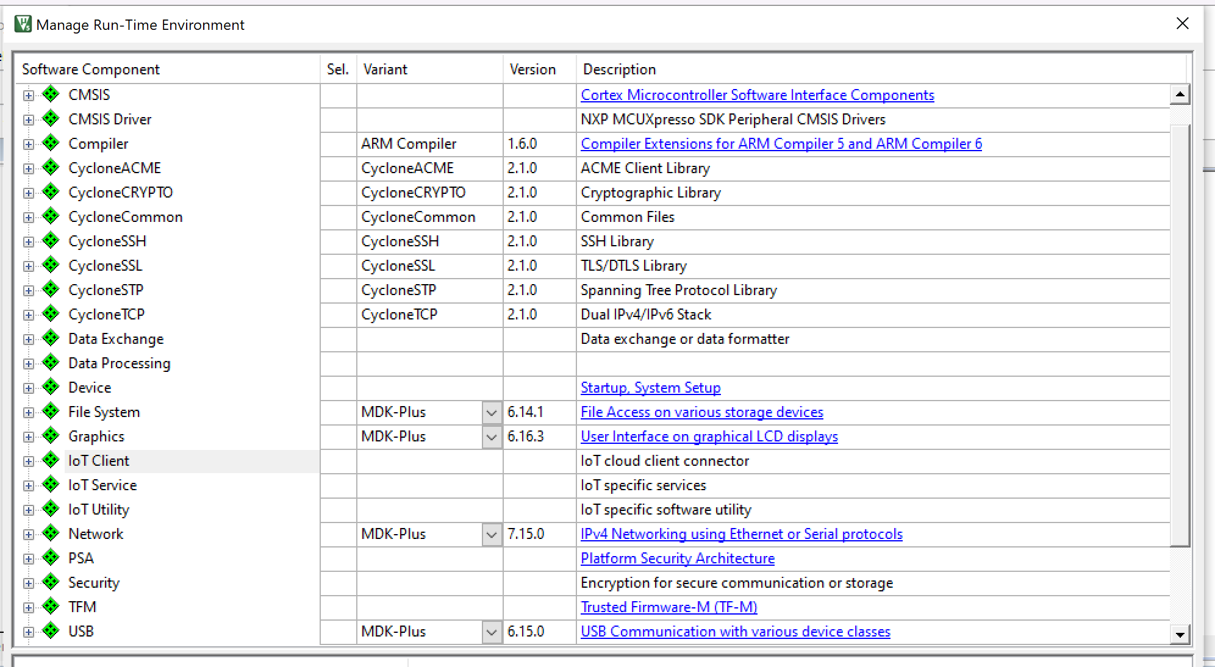This screenshot has height=667, width=1215.
Task: Open the Trusted Firmware-M (TF-M) link
Action: pos(668,607)
